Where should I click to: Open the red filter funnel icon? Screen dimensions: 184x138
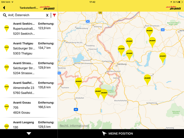pos(54,15)
